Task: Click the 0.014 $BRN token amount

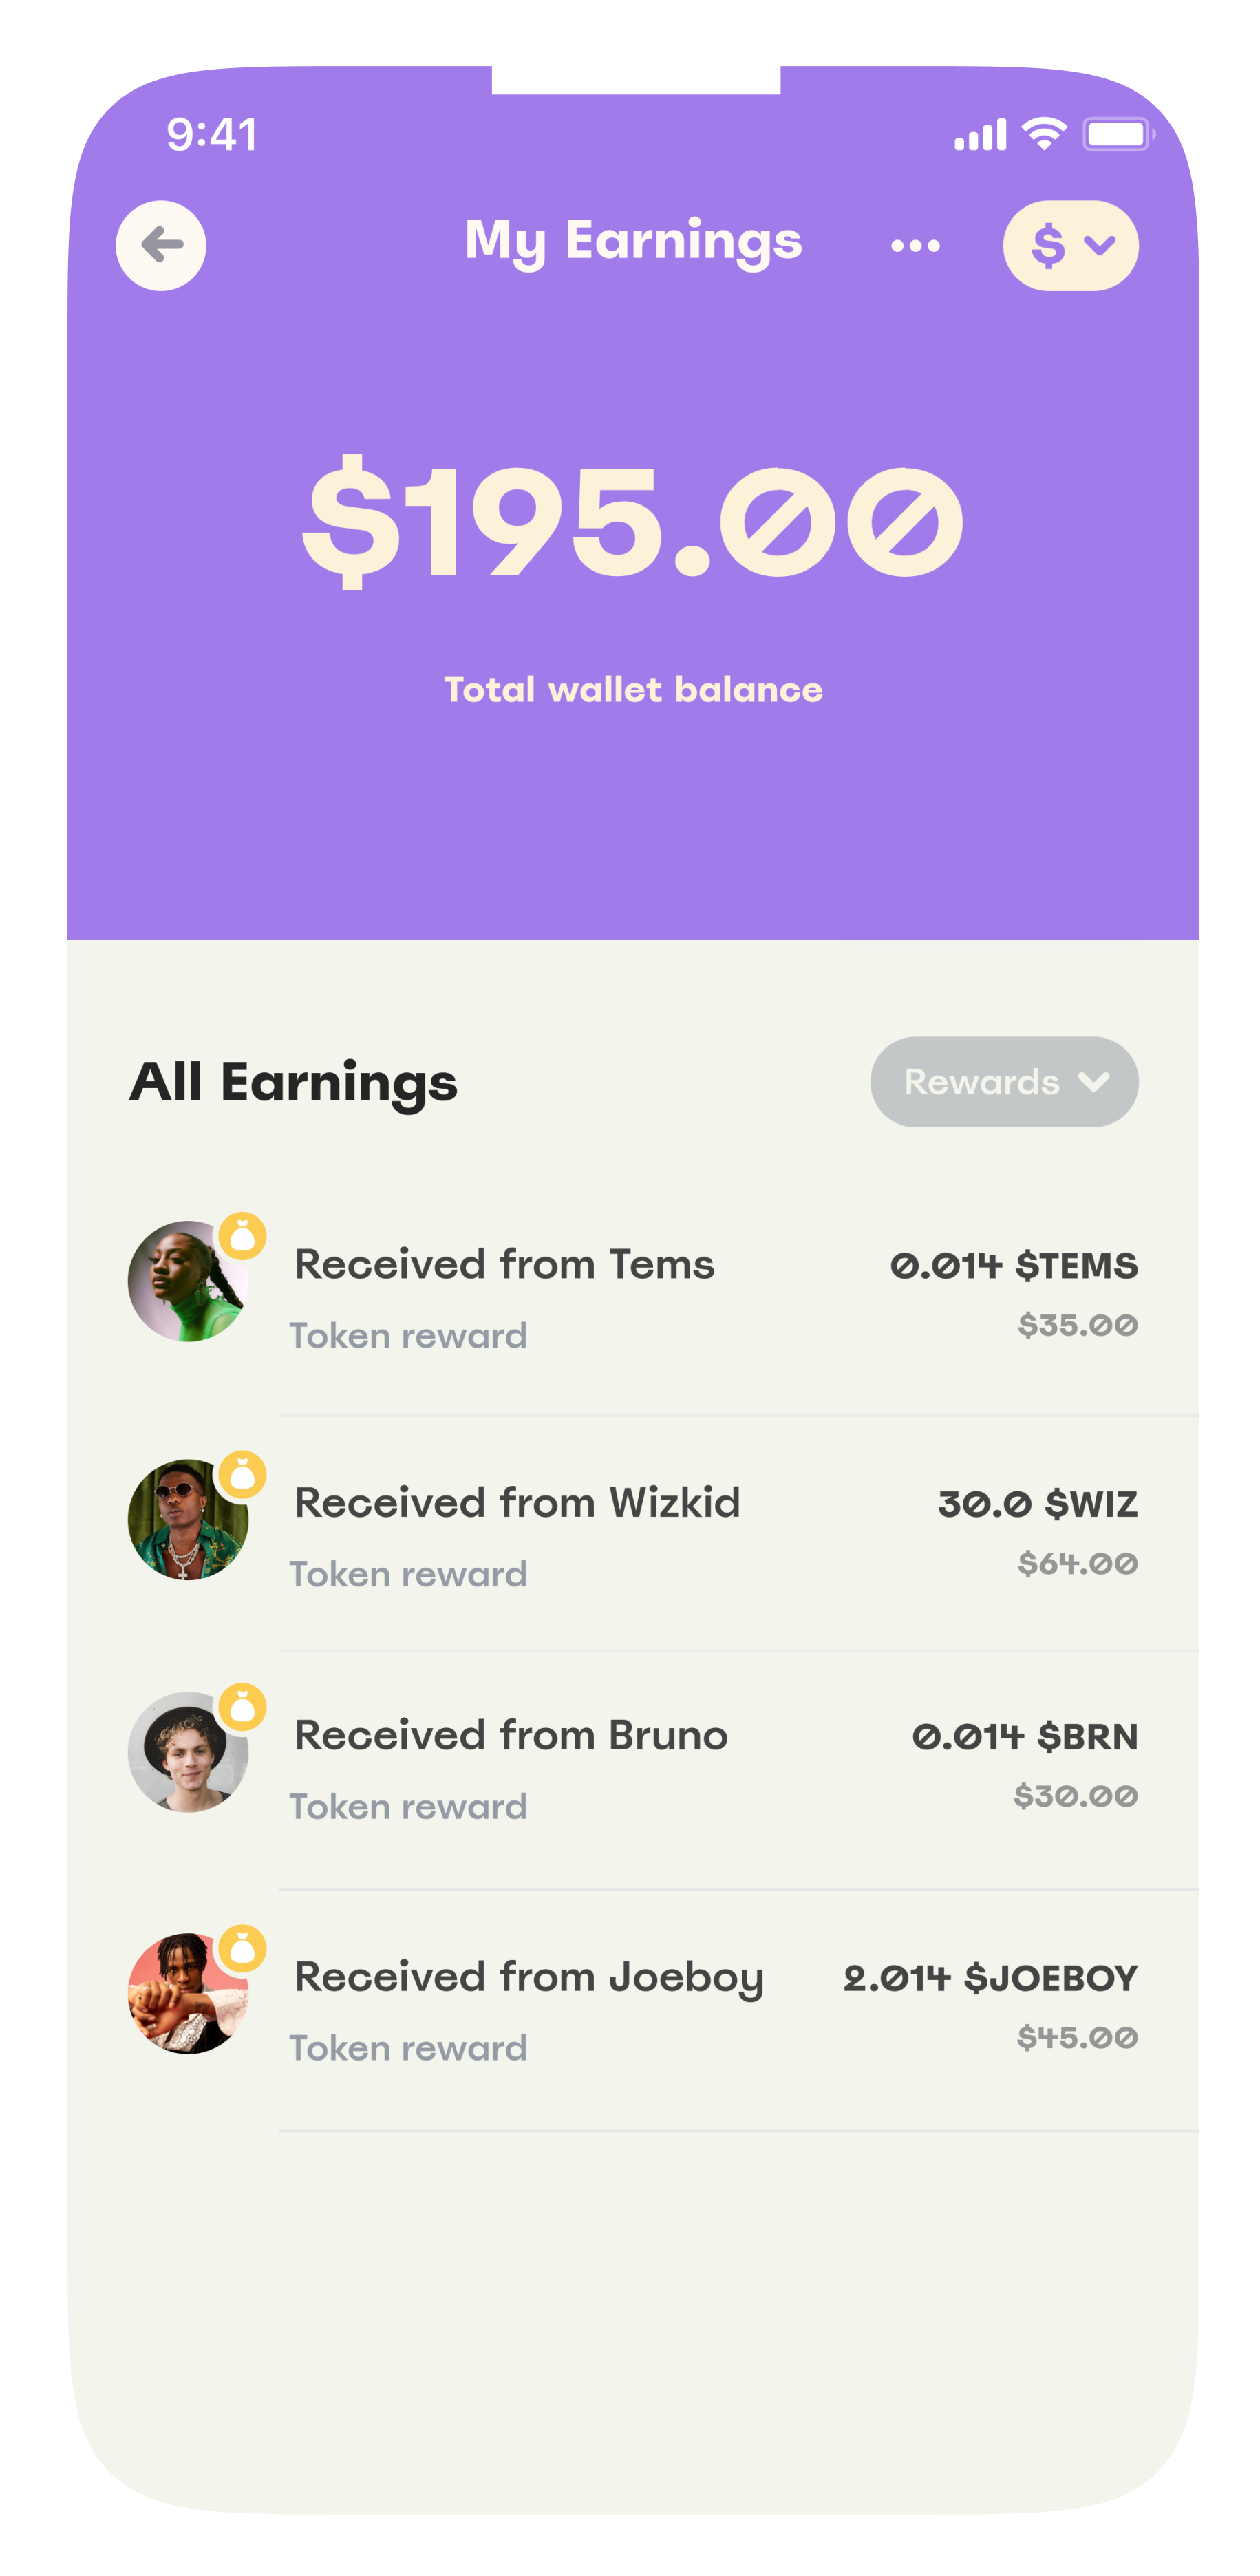Action: (x=1025, y=1737)
